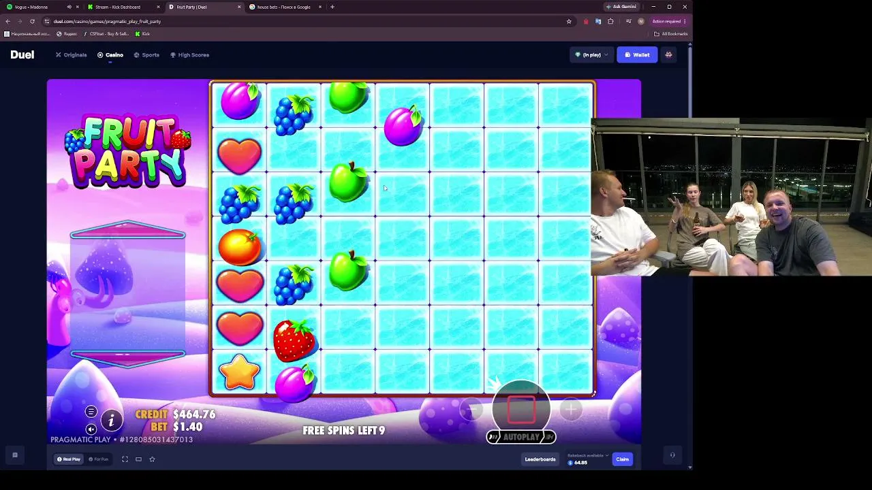This screenshot has height=490, width=872.
Task: Click the Autoplay button
Action: click(x=521, y=437)
